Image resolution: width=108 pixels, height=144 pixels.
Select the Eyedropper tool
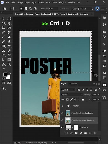pyautogui.click(x=3, y=32)
